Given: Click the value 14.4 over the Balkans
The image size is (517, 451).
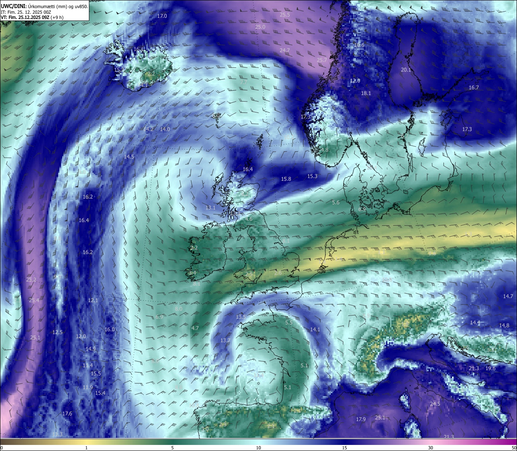Looking at the screenshot, I should click(475, 322).
